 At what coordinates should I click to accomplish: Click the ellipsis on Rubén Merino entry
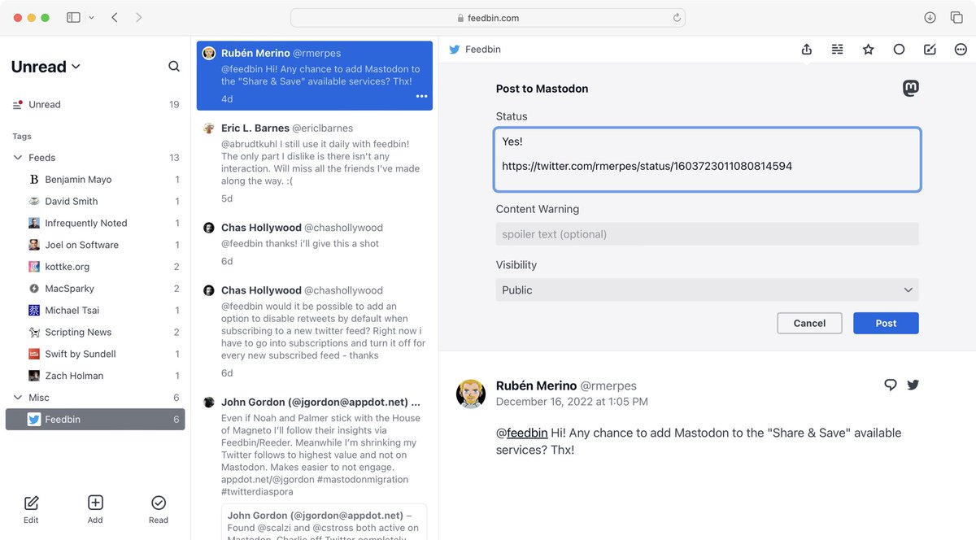(x=421, y=97)
